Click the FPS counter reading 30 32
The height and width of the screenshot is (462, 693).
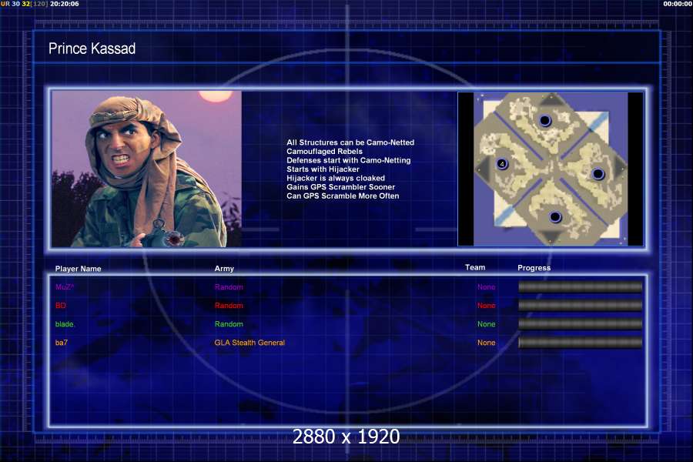tap(21, 4)
